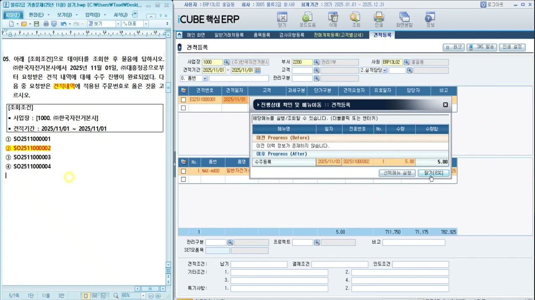Check the empty row box under NAX-A400

point(183,179)
